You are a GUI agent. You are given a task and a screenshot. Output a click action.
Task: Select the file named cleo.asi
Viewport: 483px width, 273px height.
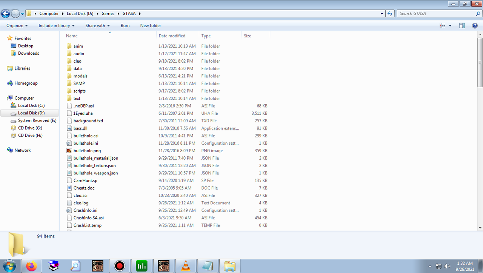[80, 196]
